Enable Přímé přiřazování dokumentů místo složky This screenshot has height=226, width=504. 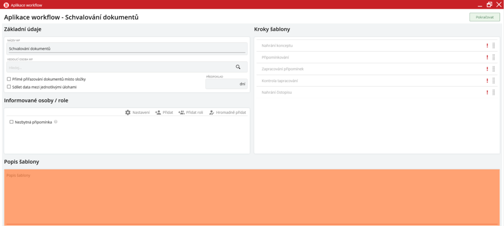point(9,79)
